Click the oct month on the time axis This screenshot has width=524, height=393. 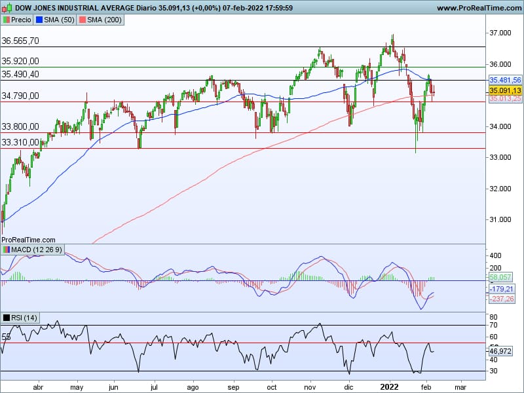(272, 387)
